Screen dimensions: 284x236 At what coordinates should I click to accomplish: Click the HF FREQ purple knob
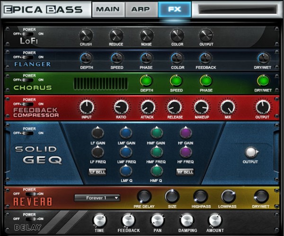pyautogui.click(x=186, y=152)
